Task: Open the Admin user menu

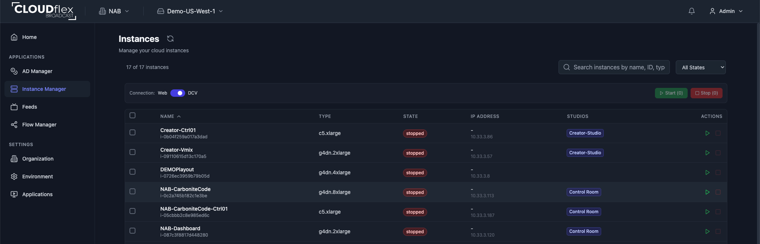Action: pos(726,11)
